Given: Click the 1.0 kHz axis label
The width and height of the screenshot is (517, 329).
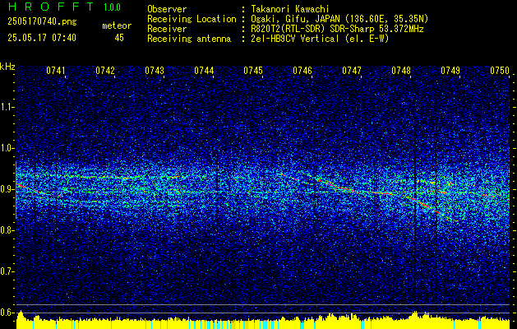Looking at the screenshot, I should [x=7, y=148].
